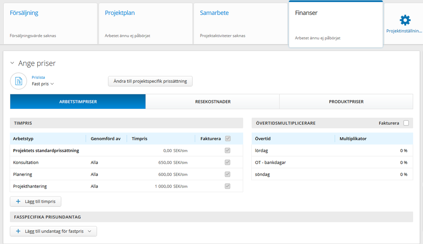Click the Prislista link
This screenshot has width=423, height=244.
(38, 78)
